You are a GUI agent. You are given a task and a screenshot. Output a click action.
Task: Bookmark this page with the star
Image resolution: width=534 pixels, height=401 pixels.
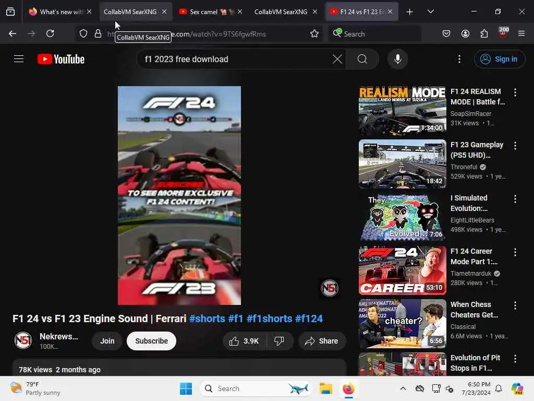[x=314, y=33]
